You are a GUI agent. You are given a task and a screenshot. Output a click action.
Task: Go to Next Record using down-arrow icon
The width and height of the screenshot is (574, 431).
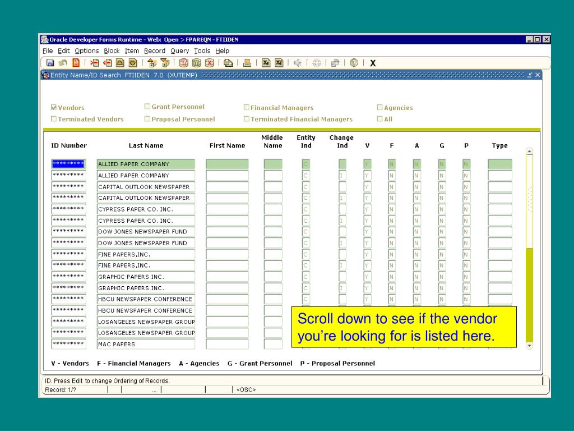tap(133, 63)
